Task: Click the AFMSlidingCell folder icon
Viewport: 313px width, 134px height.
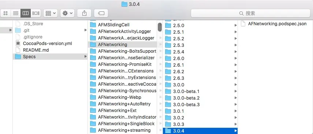Action: pyautogui.click(x=93, y=25)
